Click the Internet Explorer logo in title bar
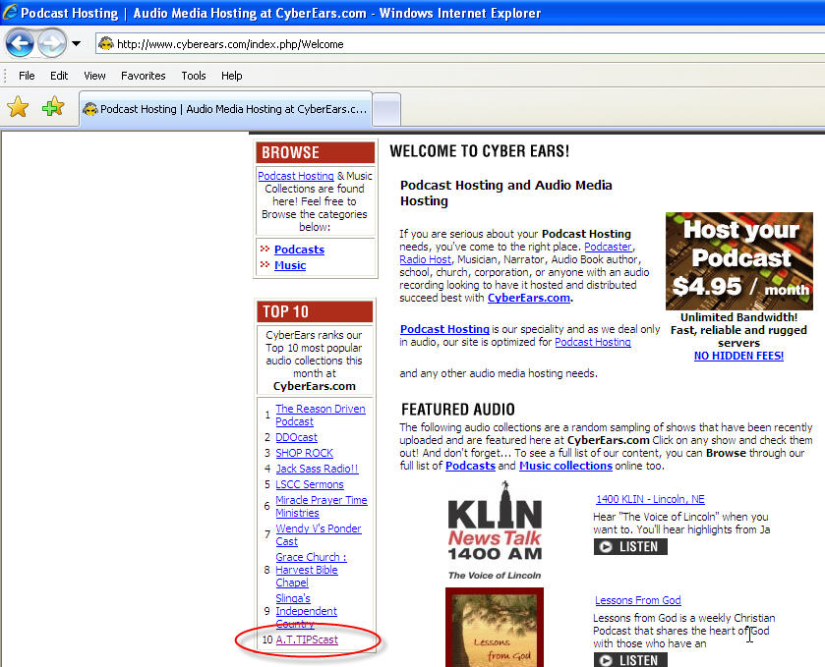This screenshot has height=667, width=825. tap(11, 14)
